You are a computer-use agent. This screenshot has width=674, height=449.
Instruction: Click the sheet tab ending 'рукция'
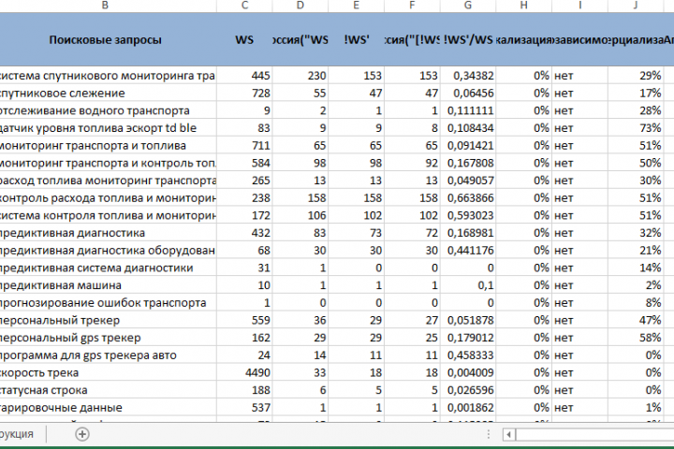point(17,434)
